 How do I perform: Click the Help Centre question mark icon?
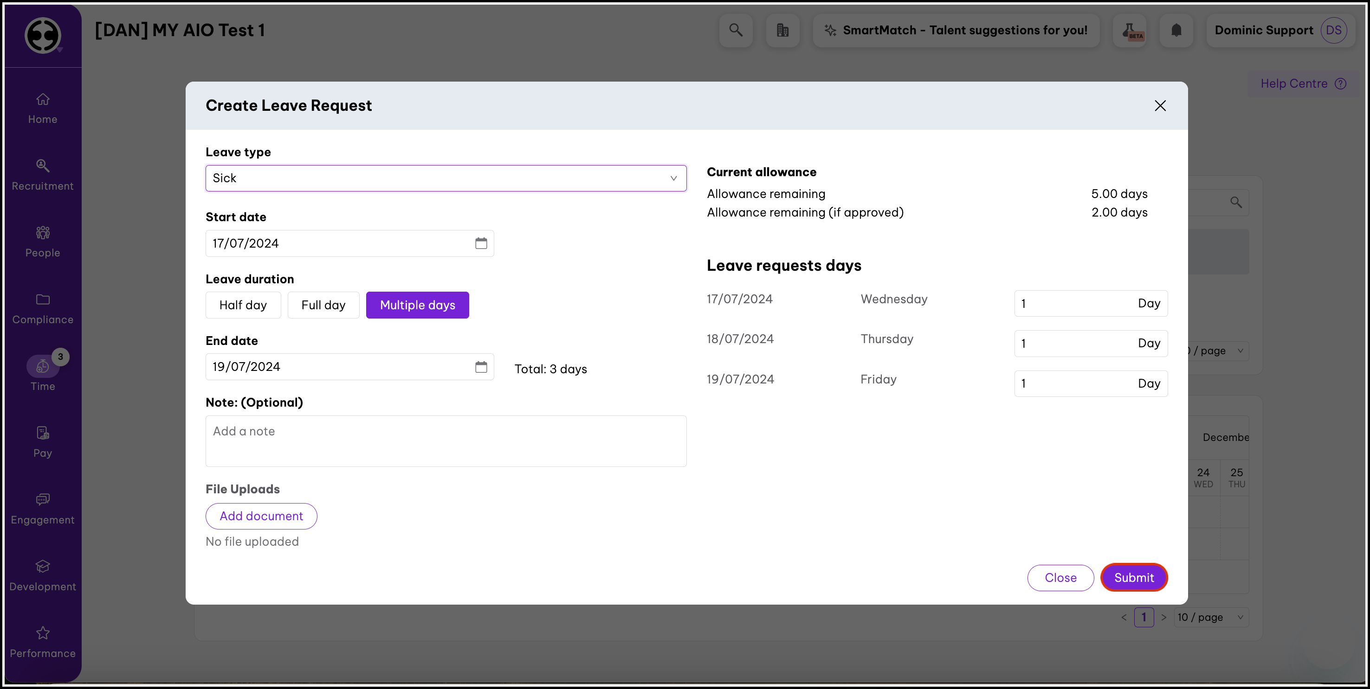point(1341,83)
